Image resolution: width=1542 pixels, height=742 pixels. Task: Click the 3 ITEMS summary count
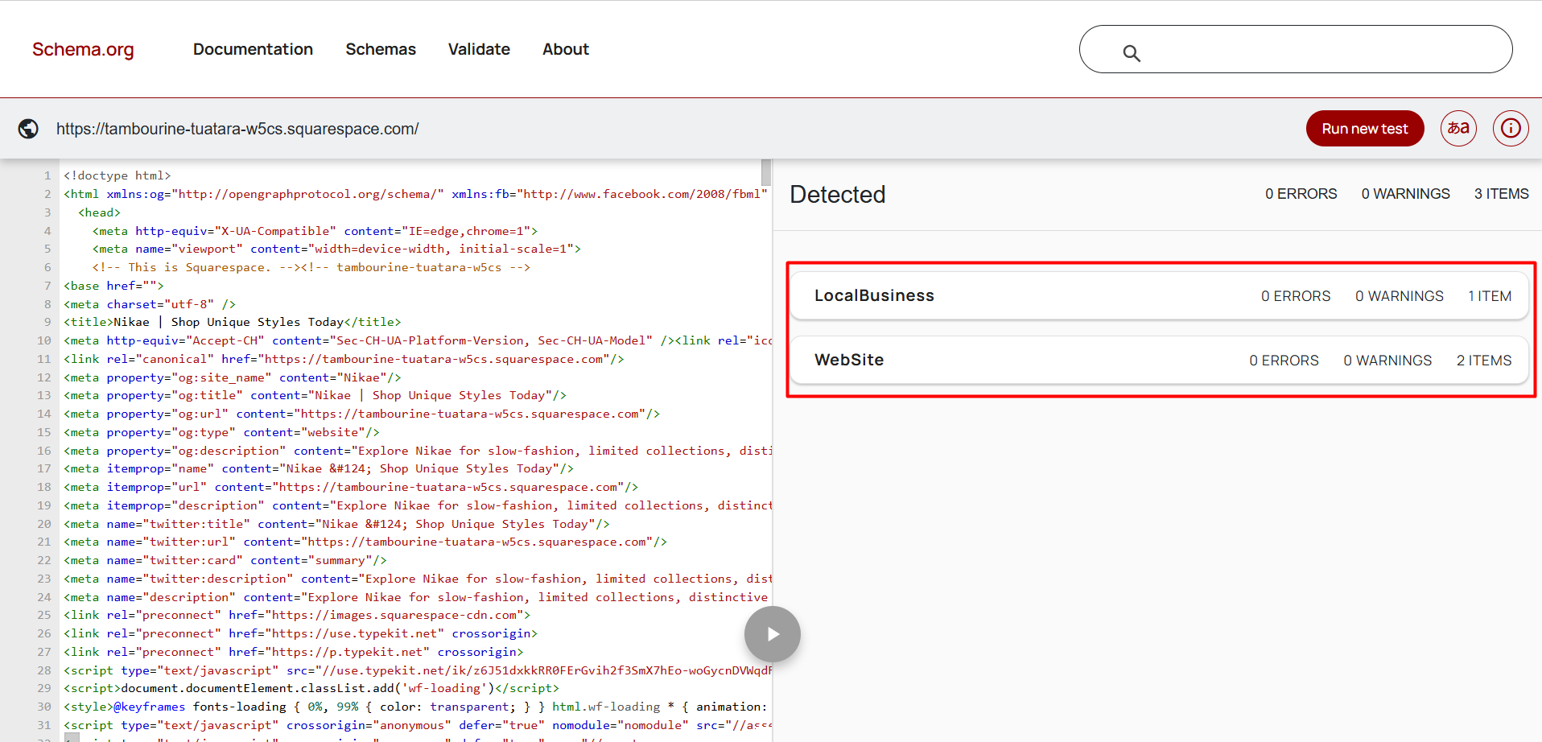click(1501, 194)
